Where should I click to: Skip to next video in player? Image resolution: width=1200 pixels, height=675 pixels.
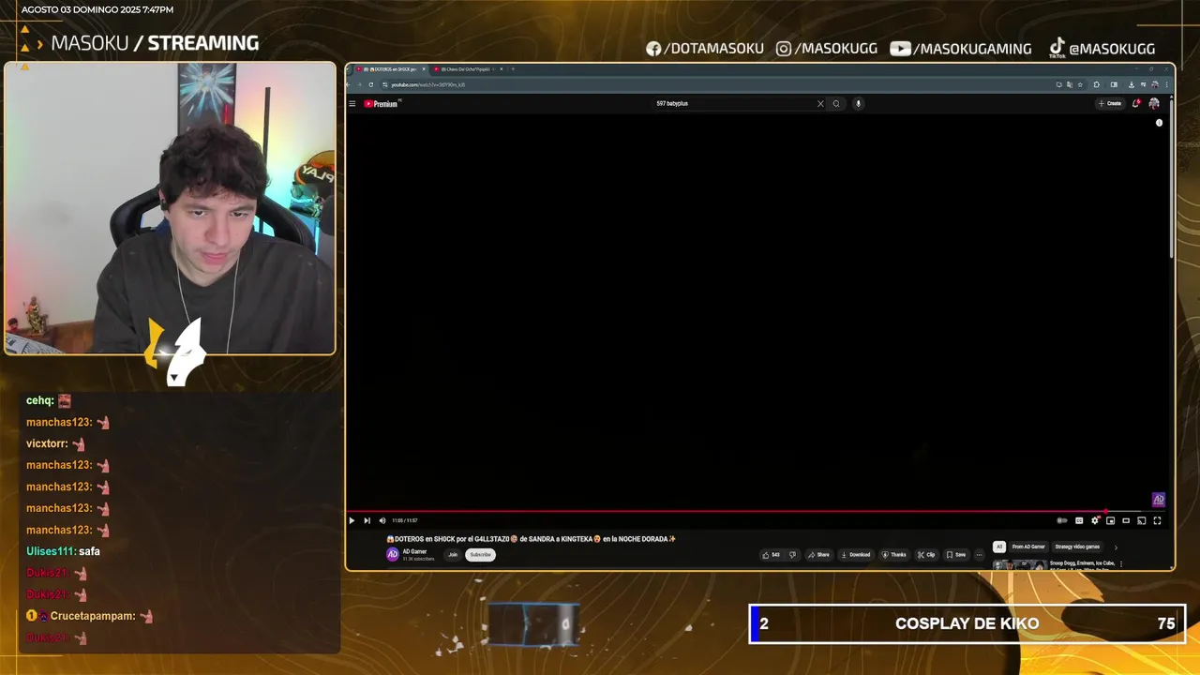(367, 520)
